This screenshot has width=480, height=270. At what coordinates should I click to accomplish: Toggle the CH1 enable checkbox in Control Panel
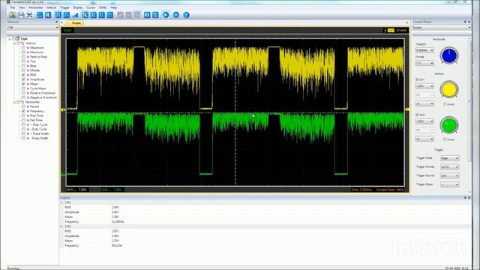[x=417, y=79]
